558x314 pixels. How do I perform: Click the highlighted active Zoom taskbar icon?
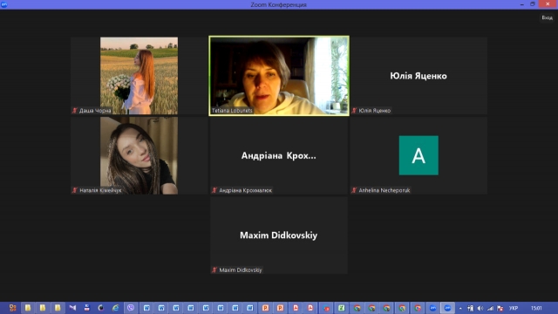point(447,308)
